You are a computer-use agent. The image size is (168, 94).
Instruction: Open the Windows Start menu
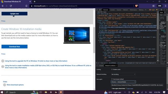click(2, 92)
